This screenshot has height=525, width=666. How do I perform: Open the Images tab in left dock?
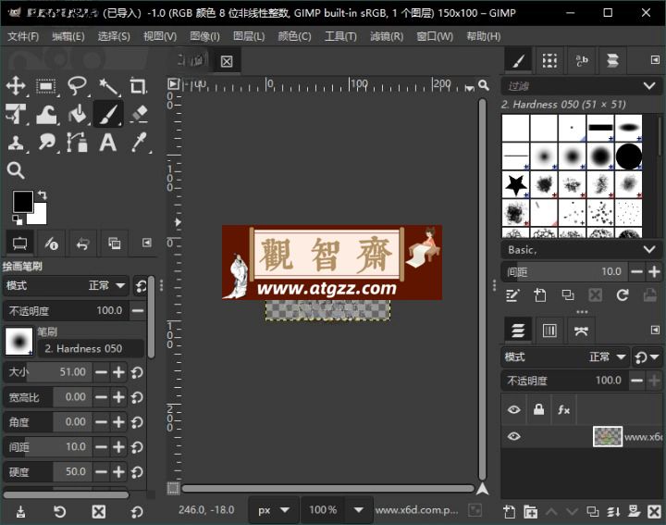pyautogui.click(x=114, y=244)
